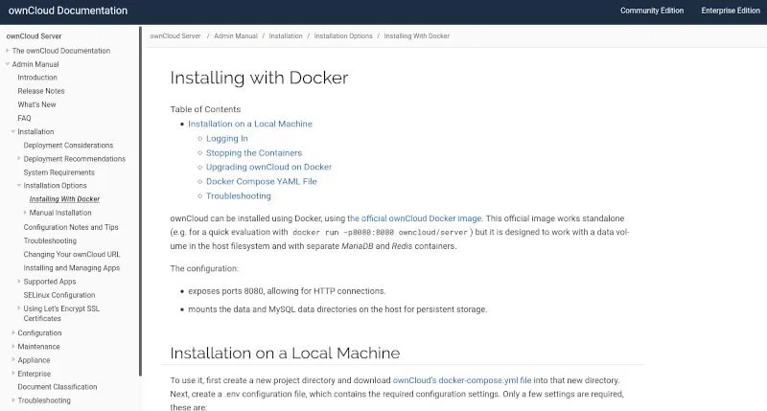Collapse the Installation Options arrow
767x411 pixels.
pyautogui.click(x=19, y=185)
